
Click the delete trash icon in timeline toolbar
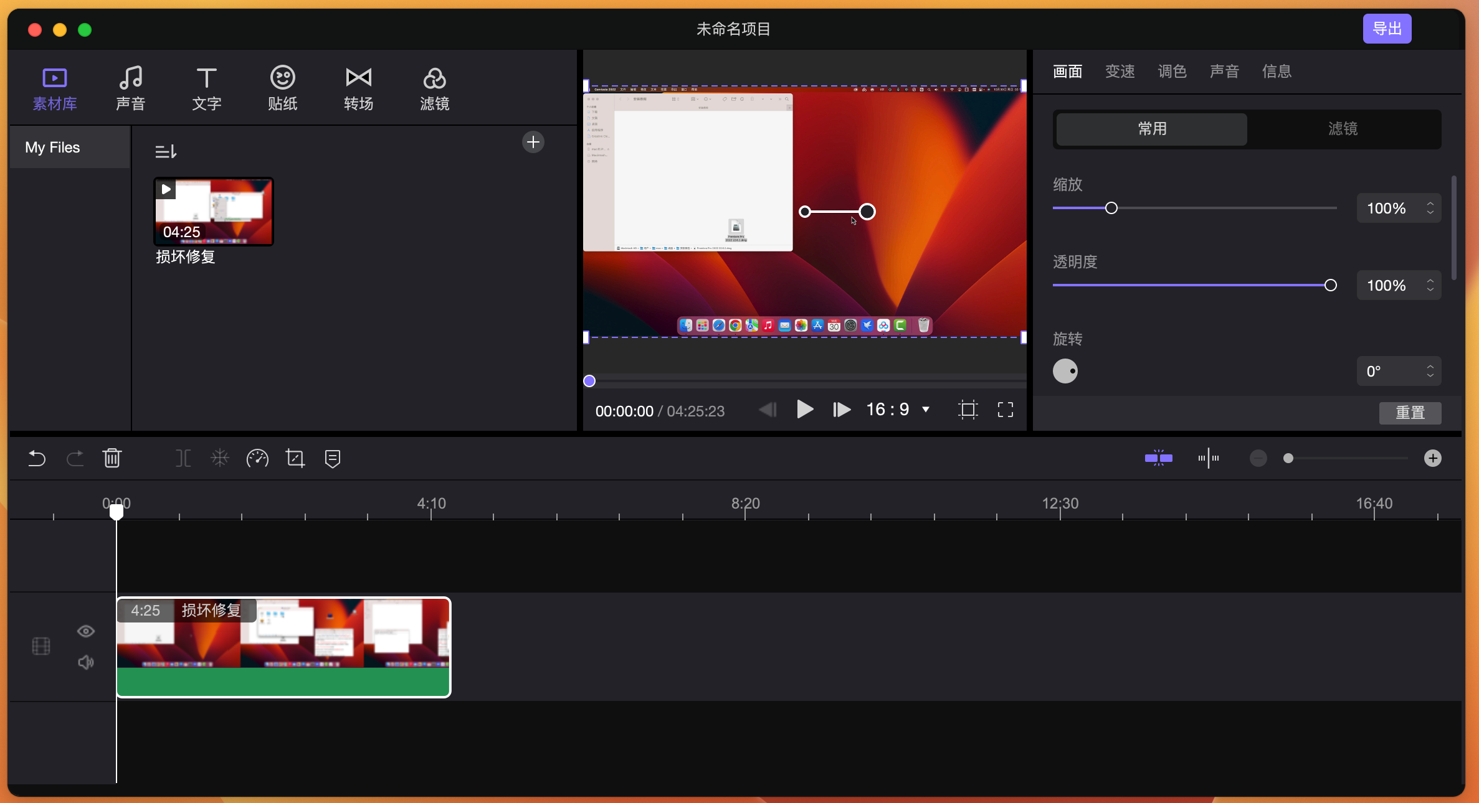112,459
